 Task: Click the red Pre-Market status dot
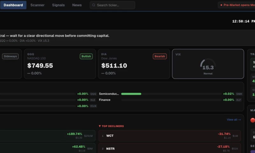[x=221, y=5]
